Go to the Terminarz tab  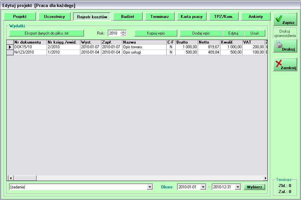pos(160,17)
